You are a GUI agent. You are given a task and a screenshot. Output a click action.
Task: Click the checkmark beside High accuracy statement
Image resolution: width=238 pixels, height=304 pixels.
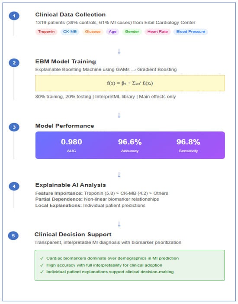pyautogui.click(x=42, y=265)
